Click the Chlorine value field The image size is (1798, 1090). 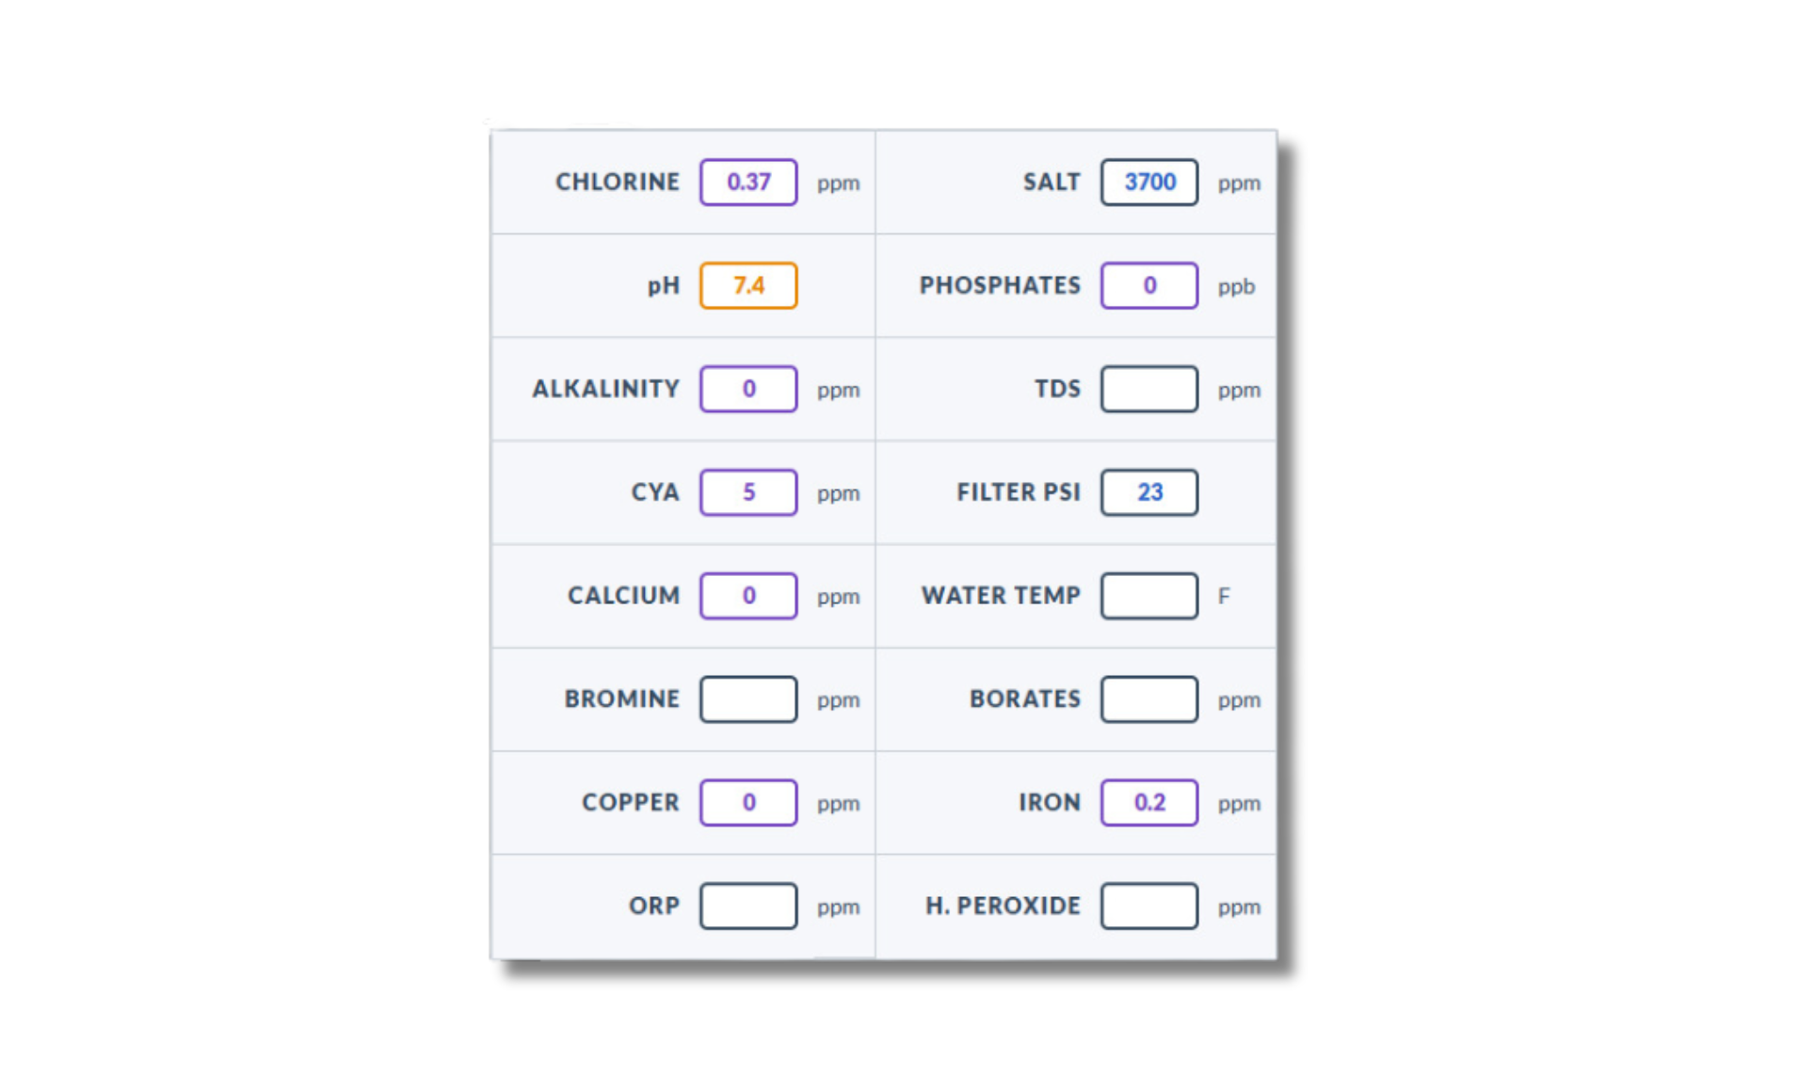tap(747, 182)
